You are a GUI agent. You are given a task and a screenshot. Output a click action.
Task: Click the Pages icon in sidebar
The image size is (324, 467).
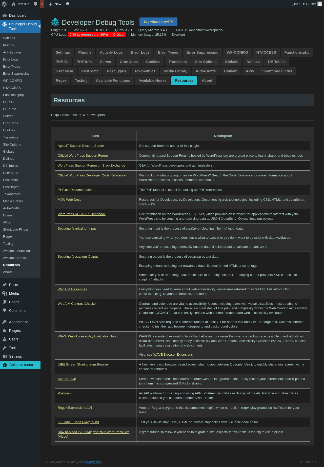tap(5, 302)
